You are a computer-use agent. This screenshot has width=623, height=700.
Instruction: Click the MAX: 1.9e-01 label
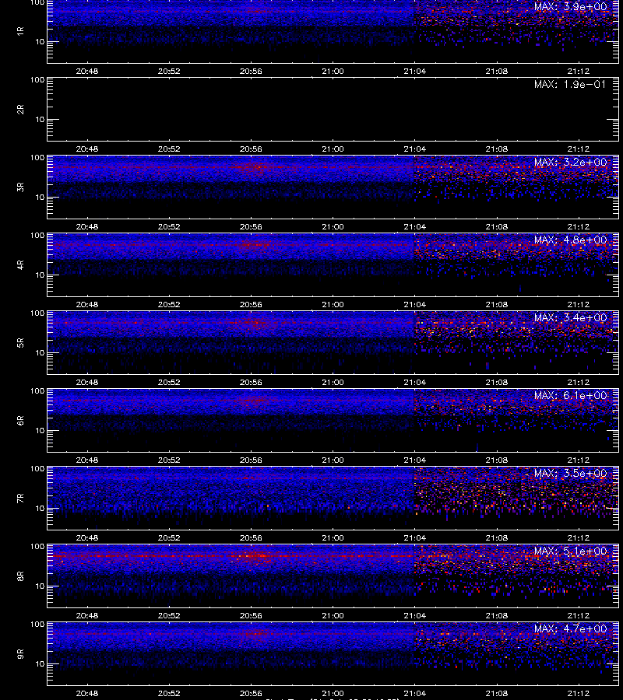(x=570, y=84)
